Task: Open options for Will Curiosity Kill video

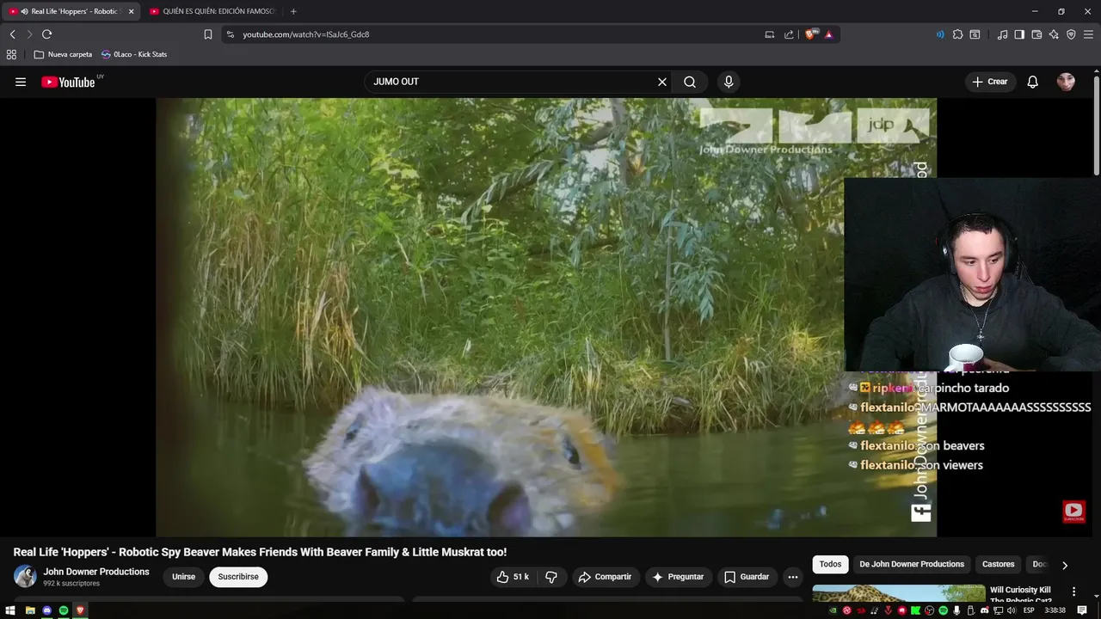Action: click(1073, 591)
